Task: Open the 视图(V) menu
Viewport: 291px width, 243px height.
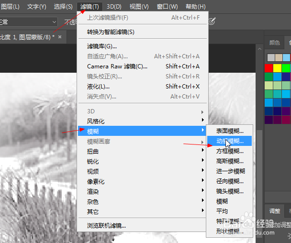Action: pos(139,7)
